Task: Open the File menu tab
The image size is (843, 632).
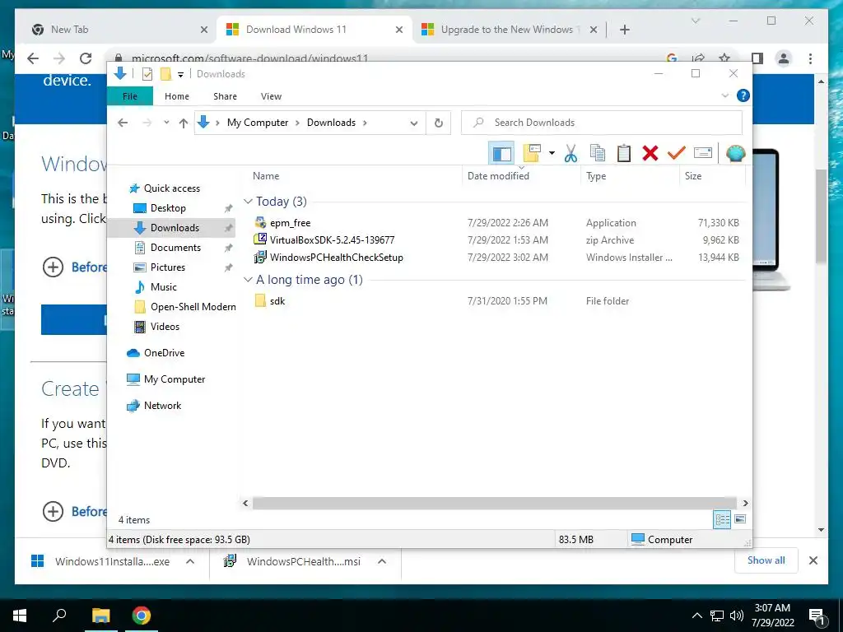Action: click(x=130, y=96)
